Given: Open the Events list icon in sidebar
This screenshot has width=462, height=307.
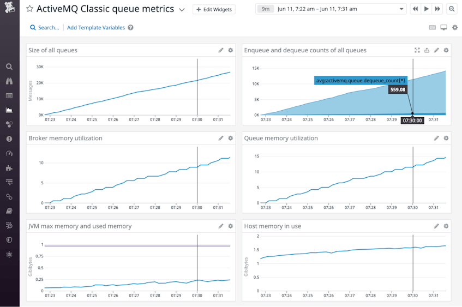Looking at the screenshot, I should coord(9,95).
